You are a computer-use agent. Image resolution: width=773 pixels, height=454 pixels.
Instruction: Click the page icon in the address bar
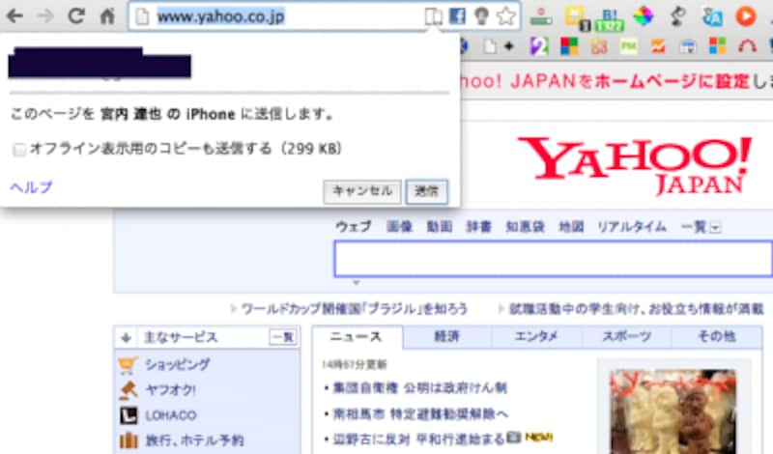click(142, 16)
